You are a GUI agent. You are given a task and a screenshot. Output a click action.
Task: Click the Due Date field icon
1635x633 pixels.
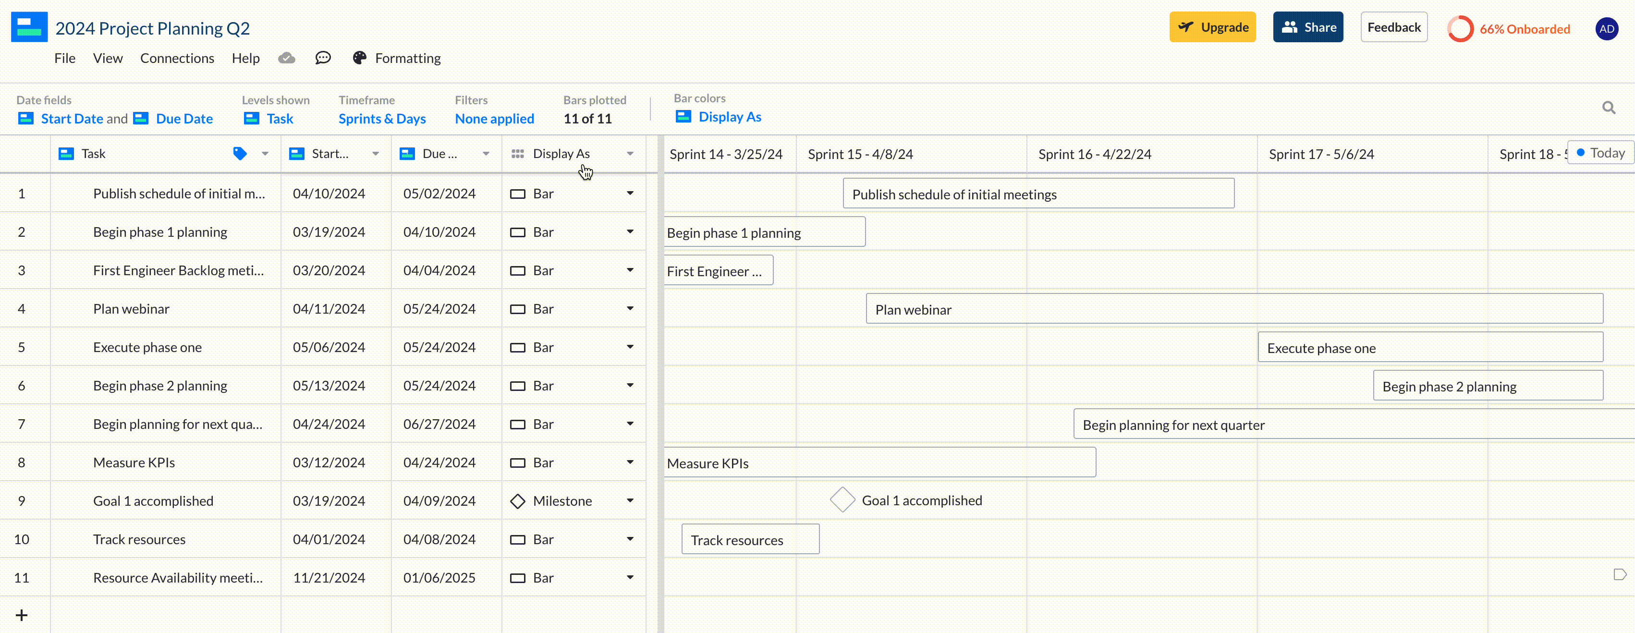141,118
